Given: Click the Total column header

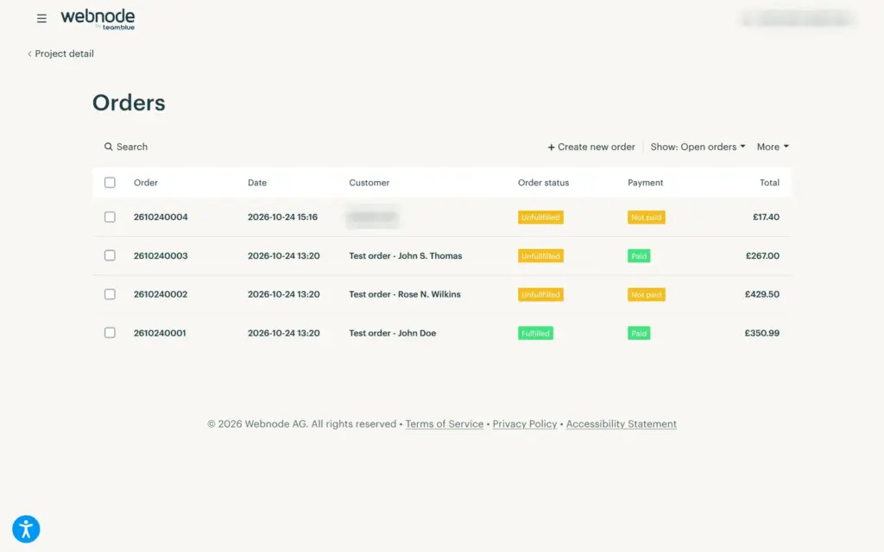Looking at the screenshot, I should coord(769,183).
